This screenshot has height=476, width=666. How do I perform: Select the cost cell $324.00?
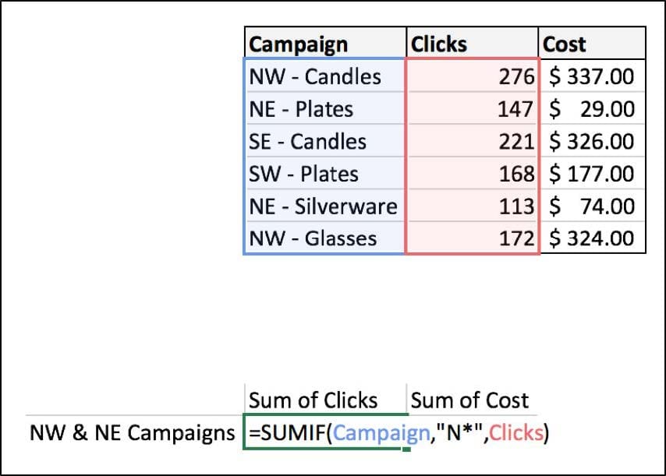592,238
